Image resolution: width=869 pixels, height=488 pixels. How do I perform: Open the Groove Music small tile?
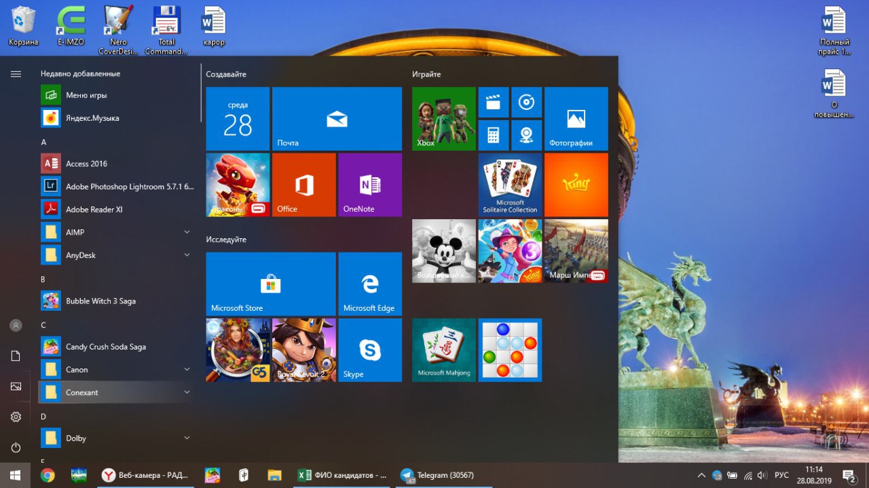pos(526,102)
